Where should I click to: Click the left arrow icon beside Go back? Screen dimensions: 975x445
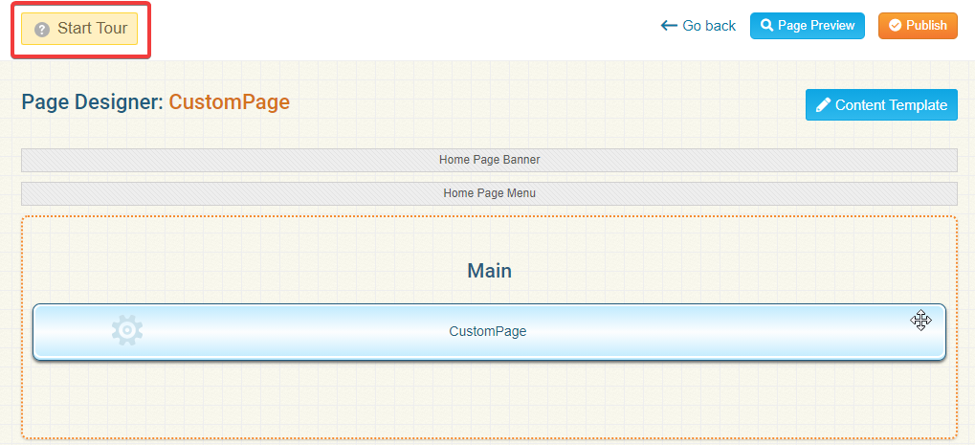click(669, 26)
